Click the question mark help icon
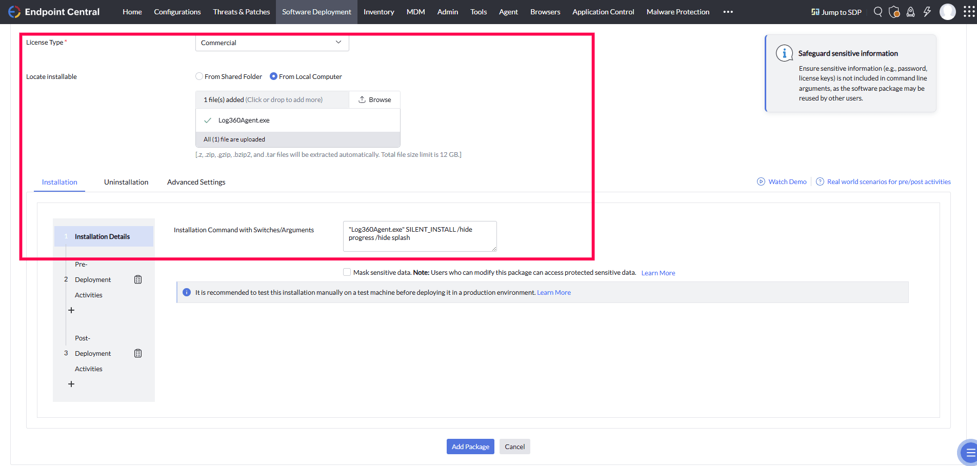This screenshot has width=977, height=466. [x=820, y=181]
